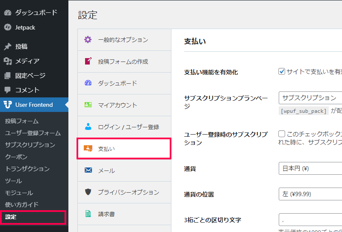This screenshot has height=232, width=342.
Task: Switch to the ダッシュボード settings tab
Action: [x=124, y=83]
